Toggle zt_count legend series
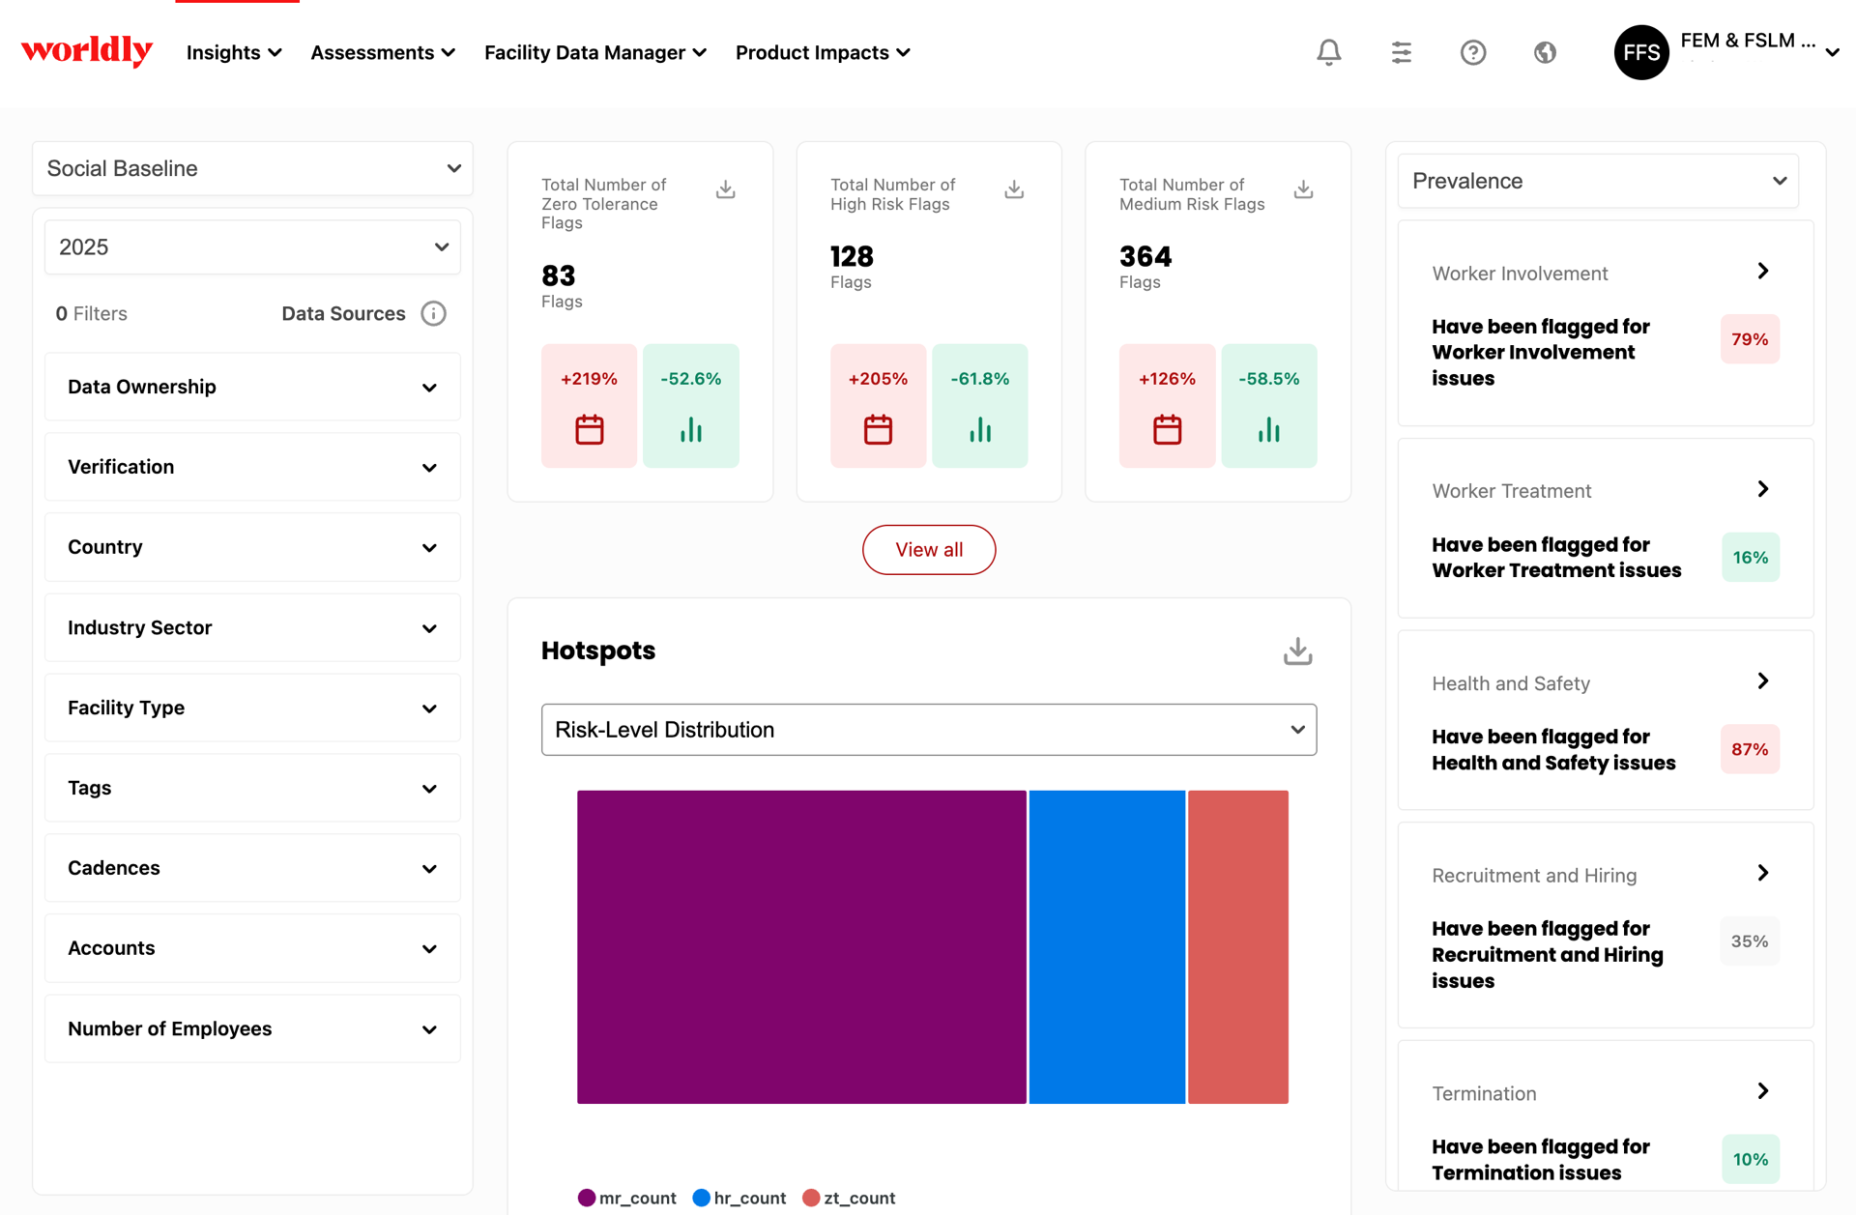Image resolution: width=1856 pixels, height=1215 pixels. (849, 1198)
